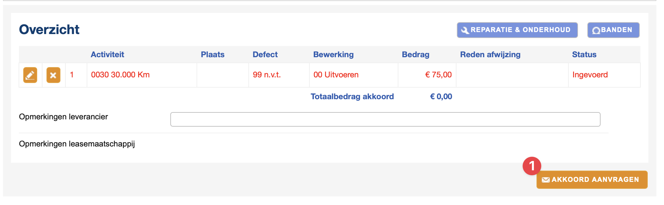Select the € 75,00 amount cell
Image resolution: width=664 pixels, height=205 pixels.
(438, 75)
